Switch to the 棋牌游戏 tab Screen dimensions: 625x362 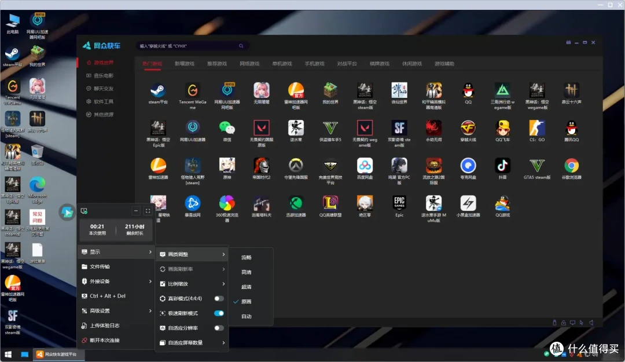[380, 64]
